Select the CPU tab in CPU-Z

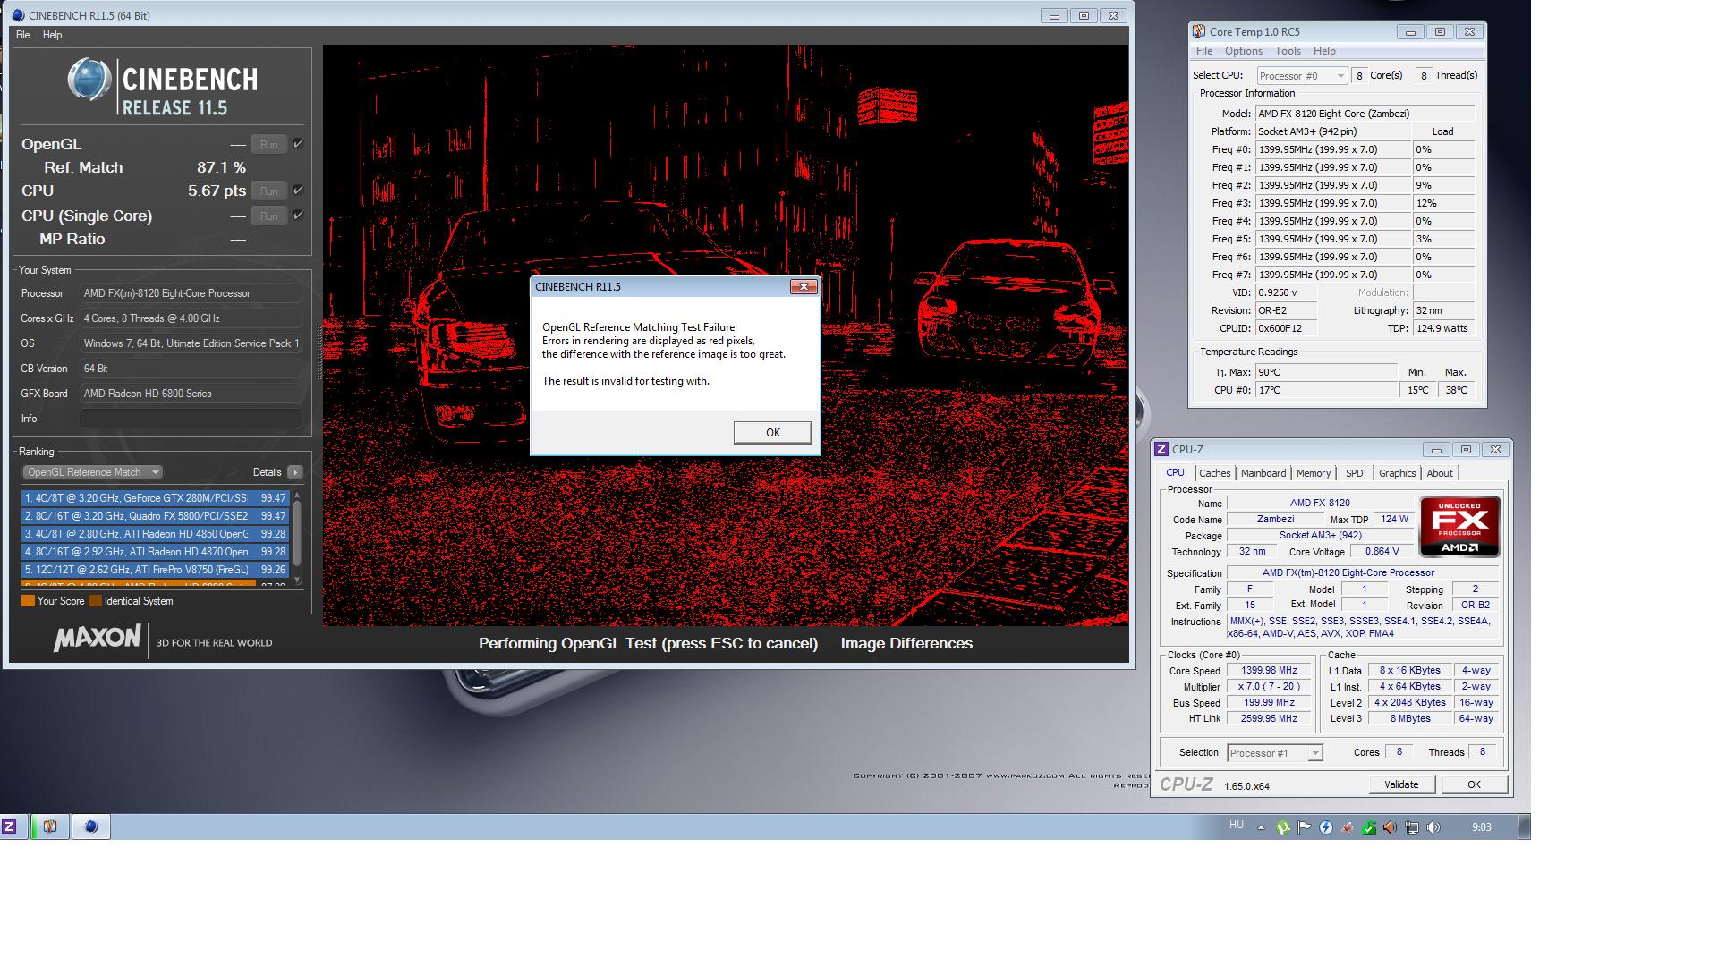click(1175, 472)
